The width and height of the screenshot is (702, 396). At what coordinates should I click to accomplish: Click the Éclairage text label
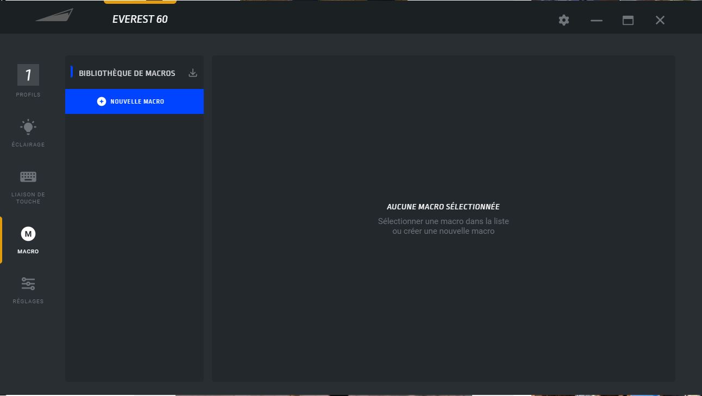28,145
